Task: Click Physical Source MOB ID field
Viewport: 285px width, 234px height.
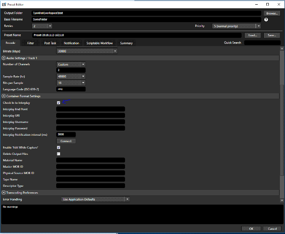Action: coord(91,173)
